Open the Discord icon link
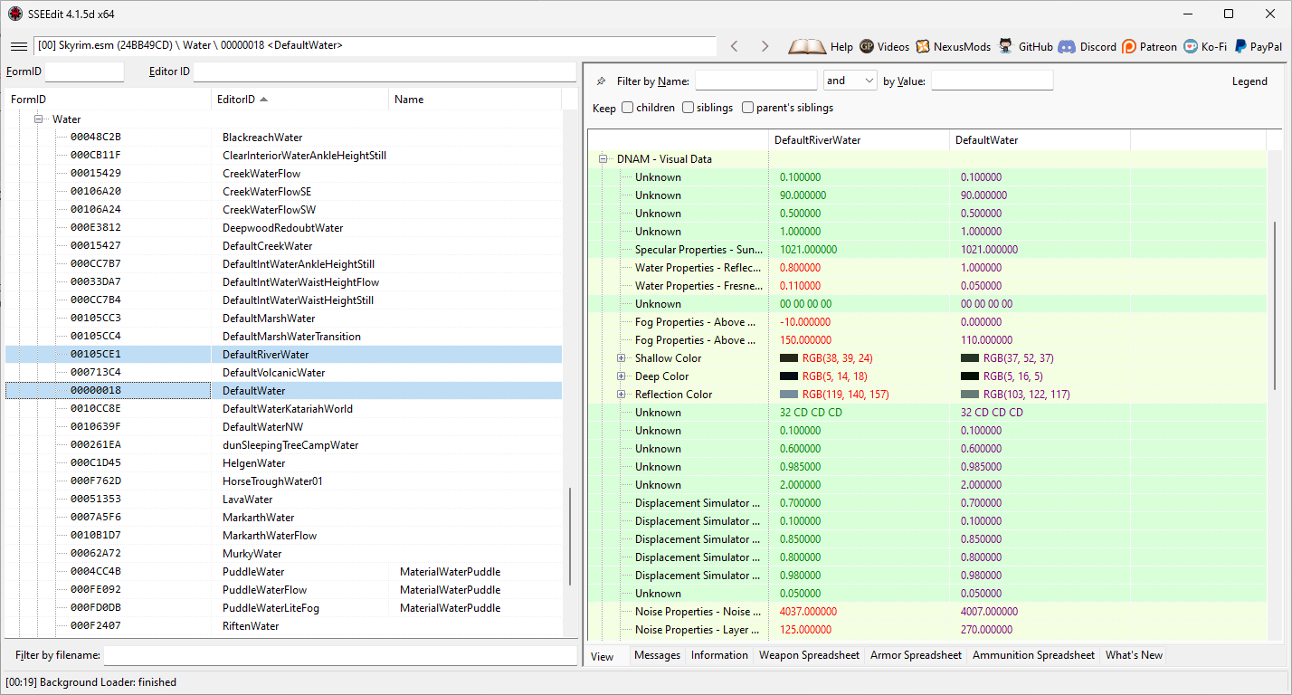Screen dimensions: 1292x695 [x=1067, y=46]
